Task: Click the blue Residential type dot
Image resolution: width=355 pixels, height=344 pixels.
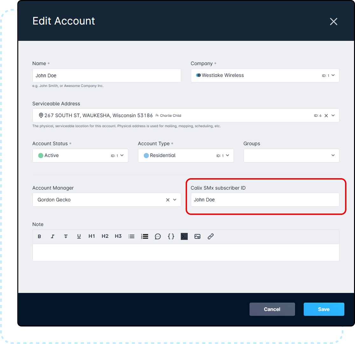Action: click(x=146, y=156)
